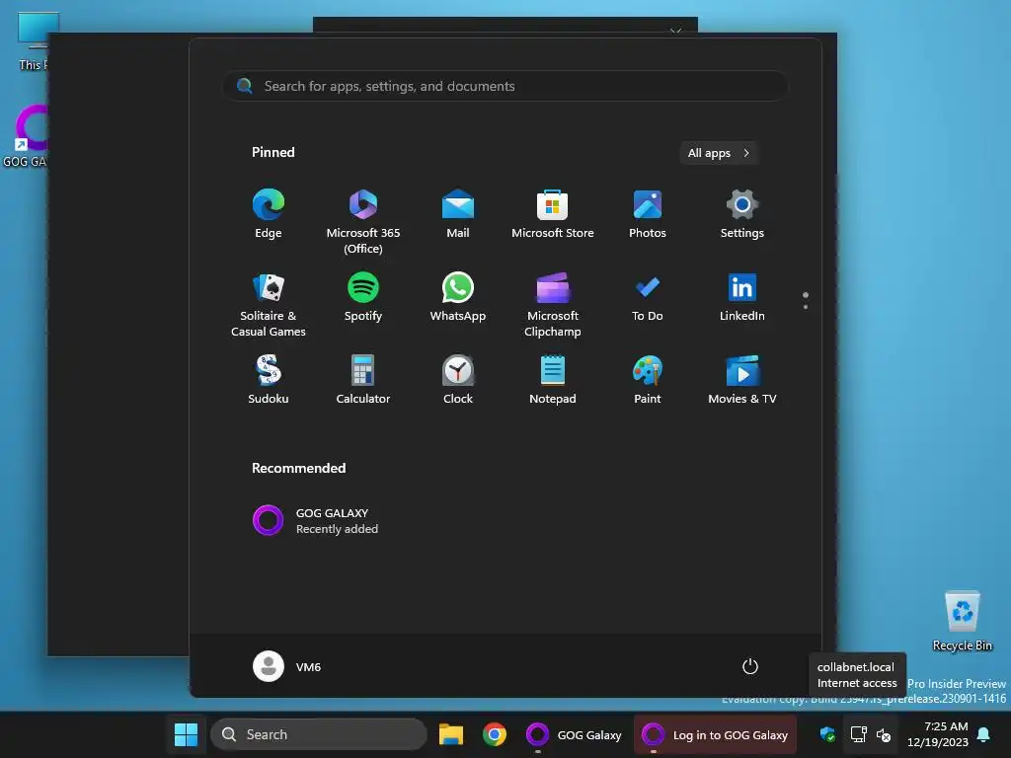Open the Edge pinned app
Screen dimensions: 1011x758
(269, 214)
